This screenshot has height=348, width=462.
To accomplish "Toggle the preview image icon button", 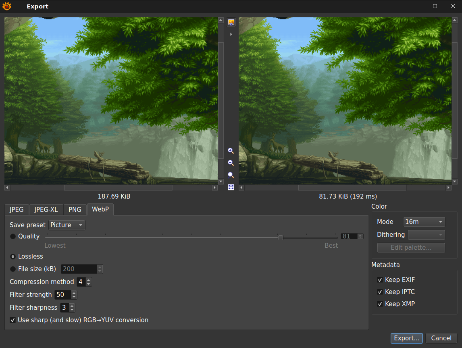I will tap(231, 23).
